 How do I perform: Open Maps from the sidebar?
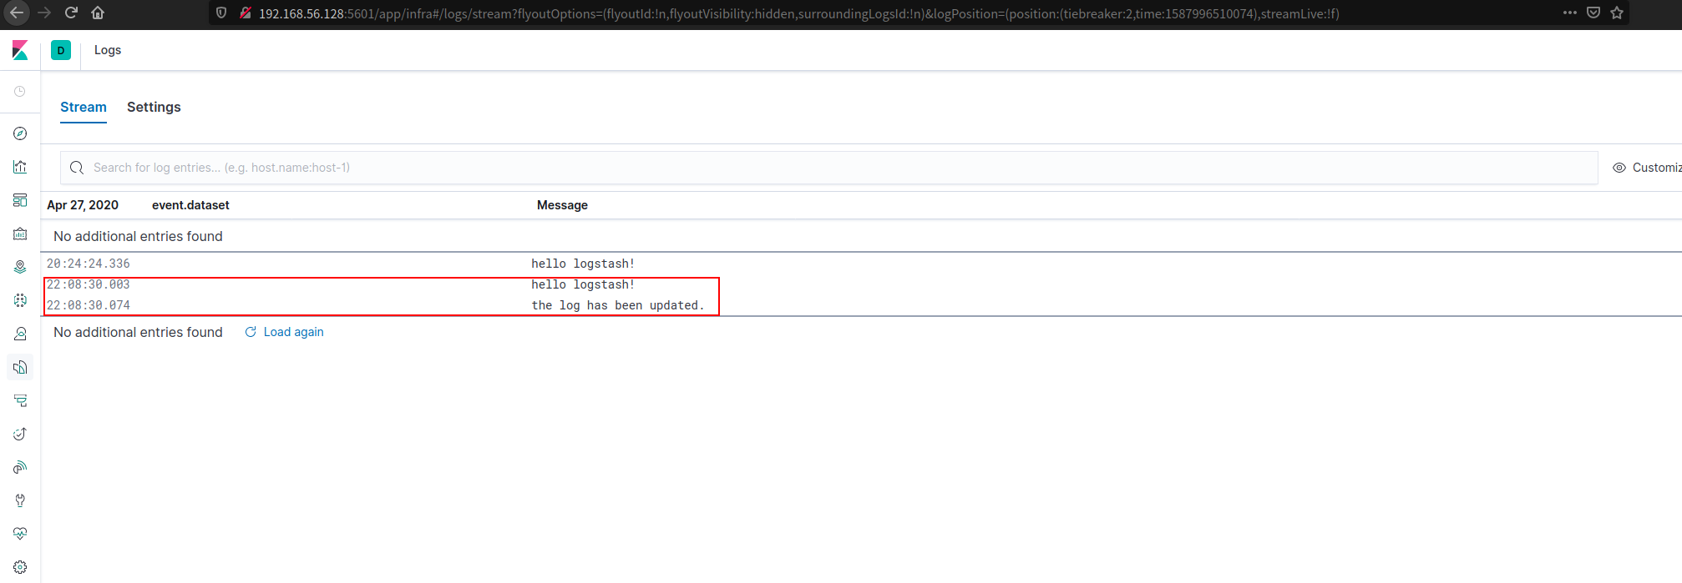coord(20,267)
